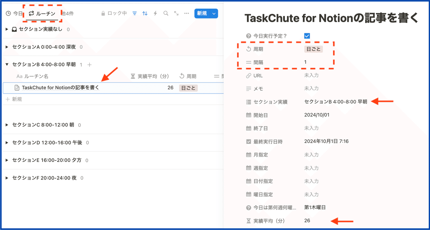This screenshot has height=230, width=430.
Task: Click the セクションB 4:00-8:00 早朝 property value
Action: tap(336, 102)
